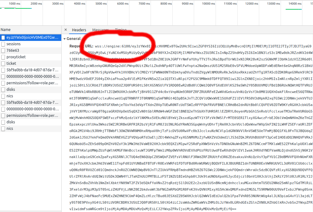Click file icon beside the first disks request
This screenshot has height=212, width=313.
3,90
